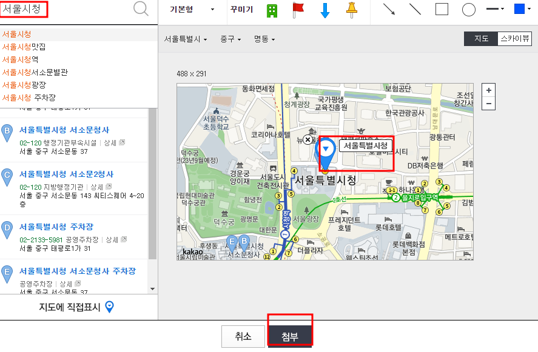Click address 서울 중구 서소문동 37 under 서소문청사
The width and height of the screenshot is (538, 352).
tap(53, 151)
